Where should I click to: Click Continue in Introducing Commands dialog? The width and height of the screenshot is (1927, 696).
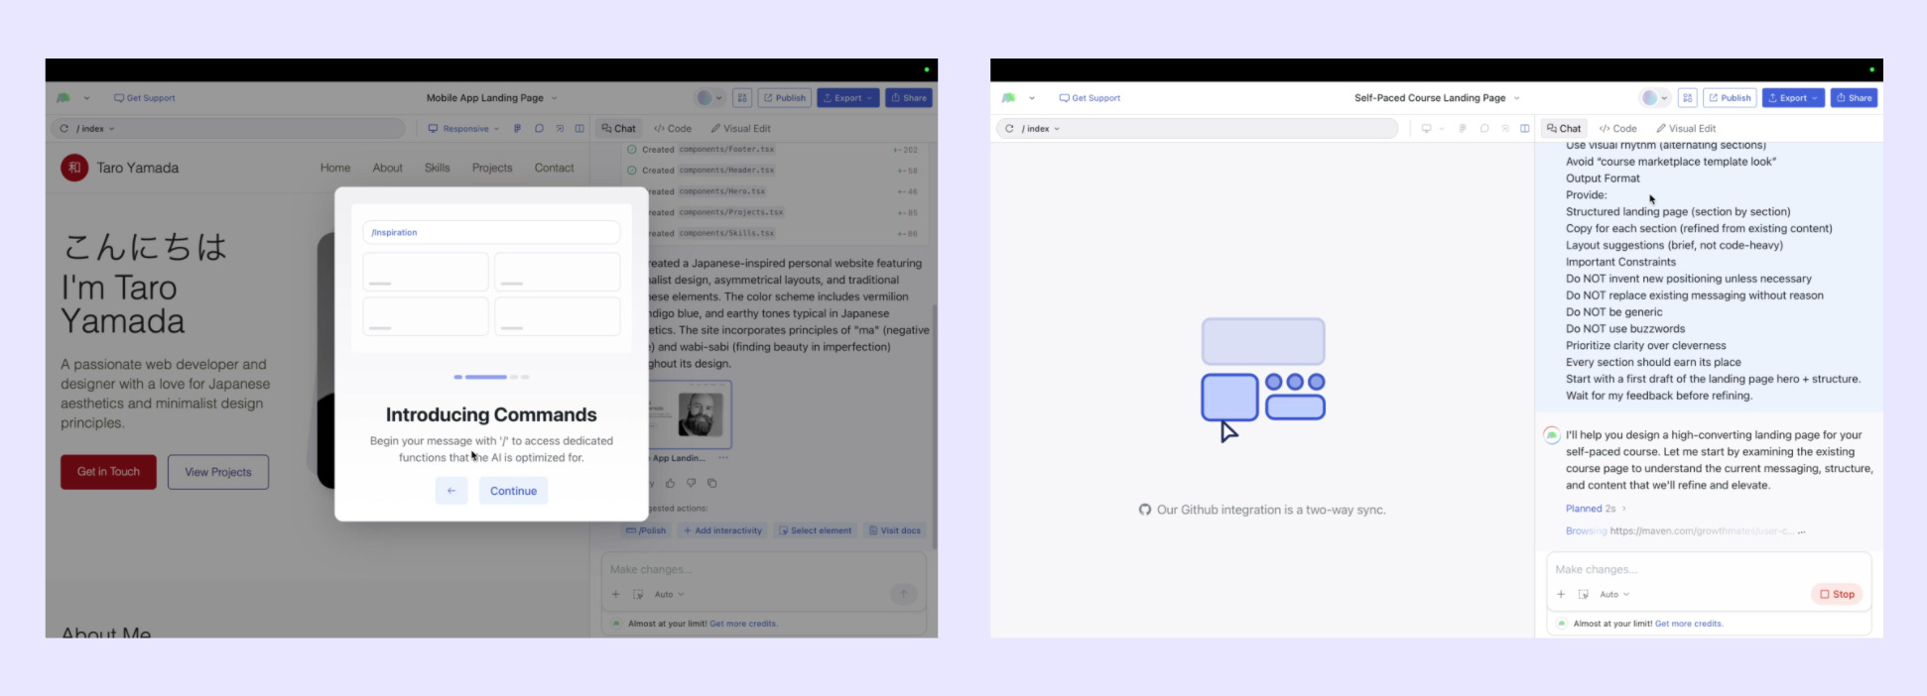(513, 491)
